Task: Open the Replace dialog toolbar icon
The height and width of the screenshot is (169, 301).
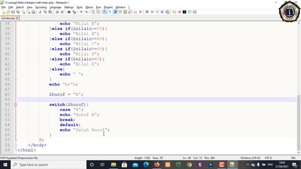Action: pyautogui.click(x=74, y=12)
